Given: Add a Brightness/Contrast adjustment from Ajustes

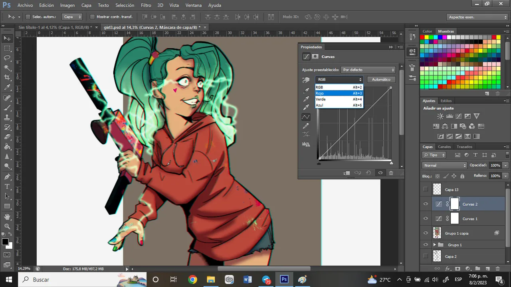Looking at the screenshot, I should 440,116.
